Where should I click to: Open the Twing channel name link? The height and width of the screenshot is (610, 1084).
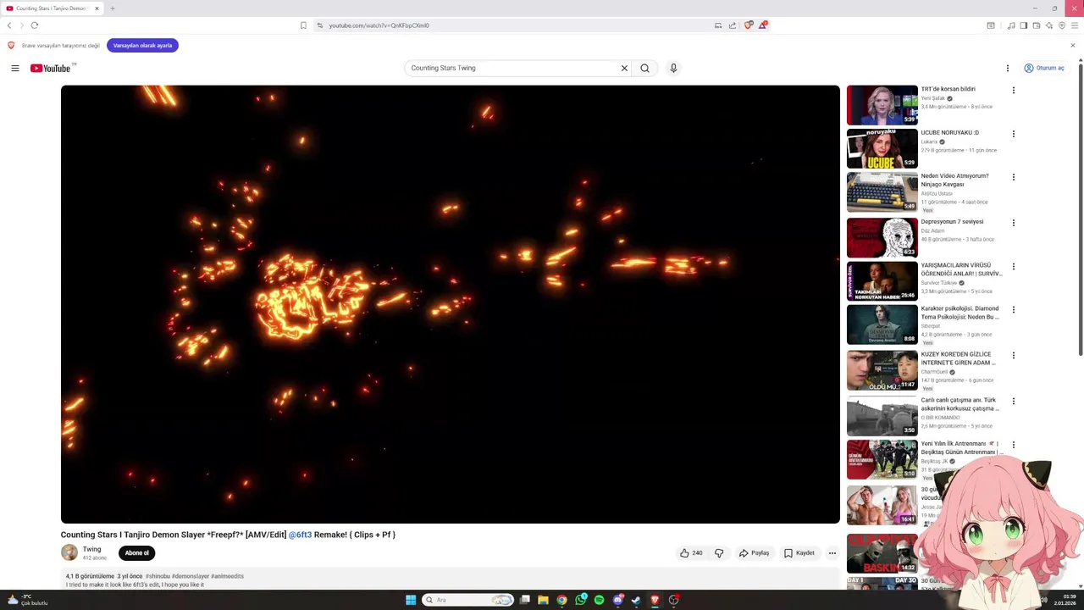click(x=91, y=549)
